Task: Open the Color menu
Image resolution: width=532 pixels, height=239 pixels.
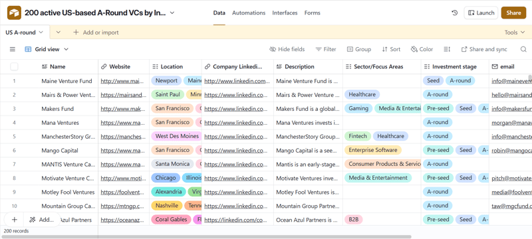Action: pyautogui.click(x=422, y=49)
